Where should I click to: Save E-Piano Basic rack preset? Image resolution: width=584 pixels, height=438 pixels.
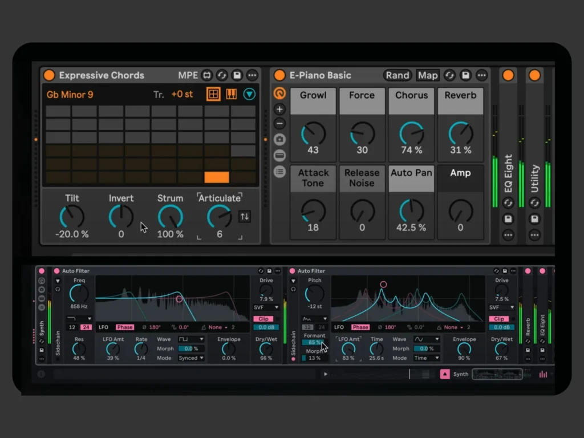(465, 75)
